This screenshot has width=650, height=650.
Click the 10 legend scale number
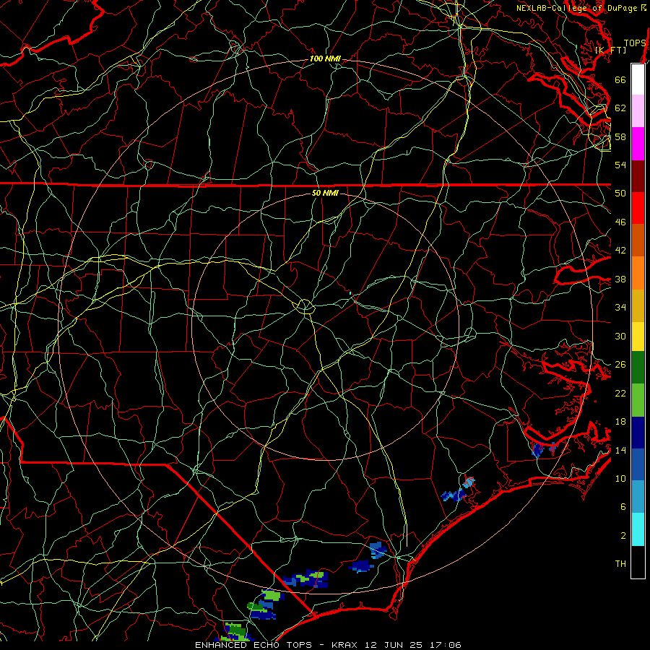coord(620,478)
